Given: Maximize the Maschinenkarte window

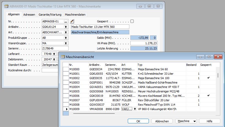Looking at the screenshot, I should [149, 6].
